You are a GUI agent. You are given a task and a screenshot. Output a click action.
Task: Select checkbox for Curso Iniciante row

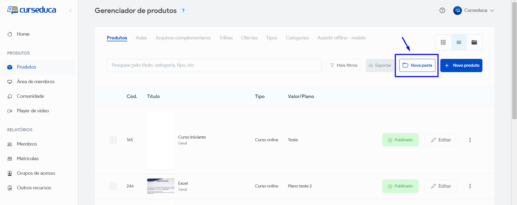113,140
